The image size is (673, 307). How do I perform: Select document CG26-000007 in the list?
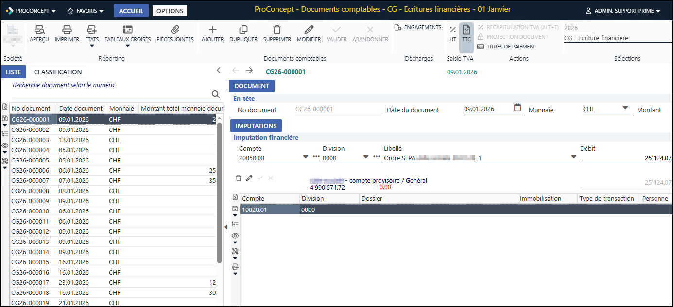click(x=30, y=180)
